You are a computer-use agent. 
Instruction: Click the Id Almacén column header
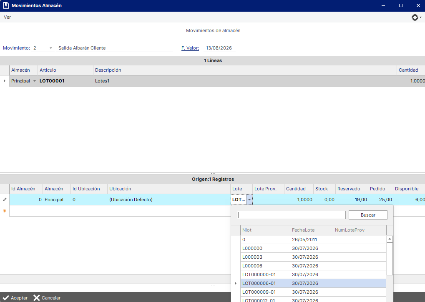26,189
